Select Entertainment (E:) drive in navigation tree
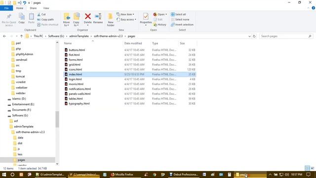 23,104
